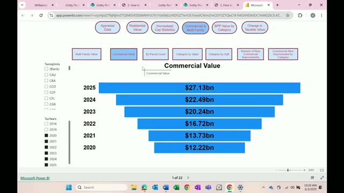The height and width of the screenshot is (193, 344).
Task: Open File Explorer from the taskbar
Action: tap(134, 187)
